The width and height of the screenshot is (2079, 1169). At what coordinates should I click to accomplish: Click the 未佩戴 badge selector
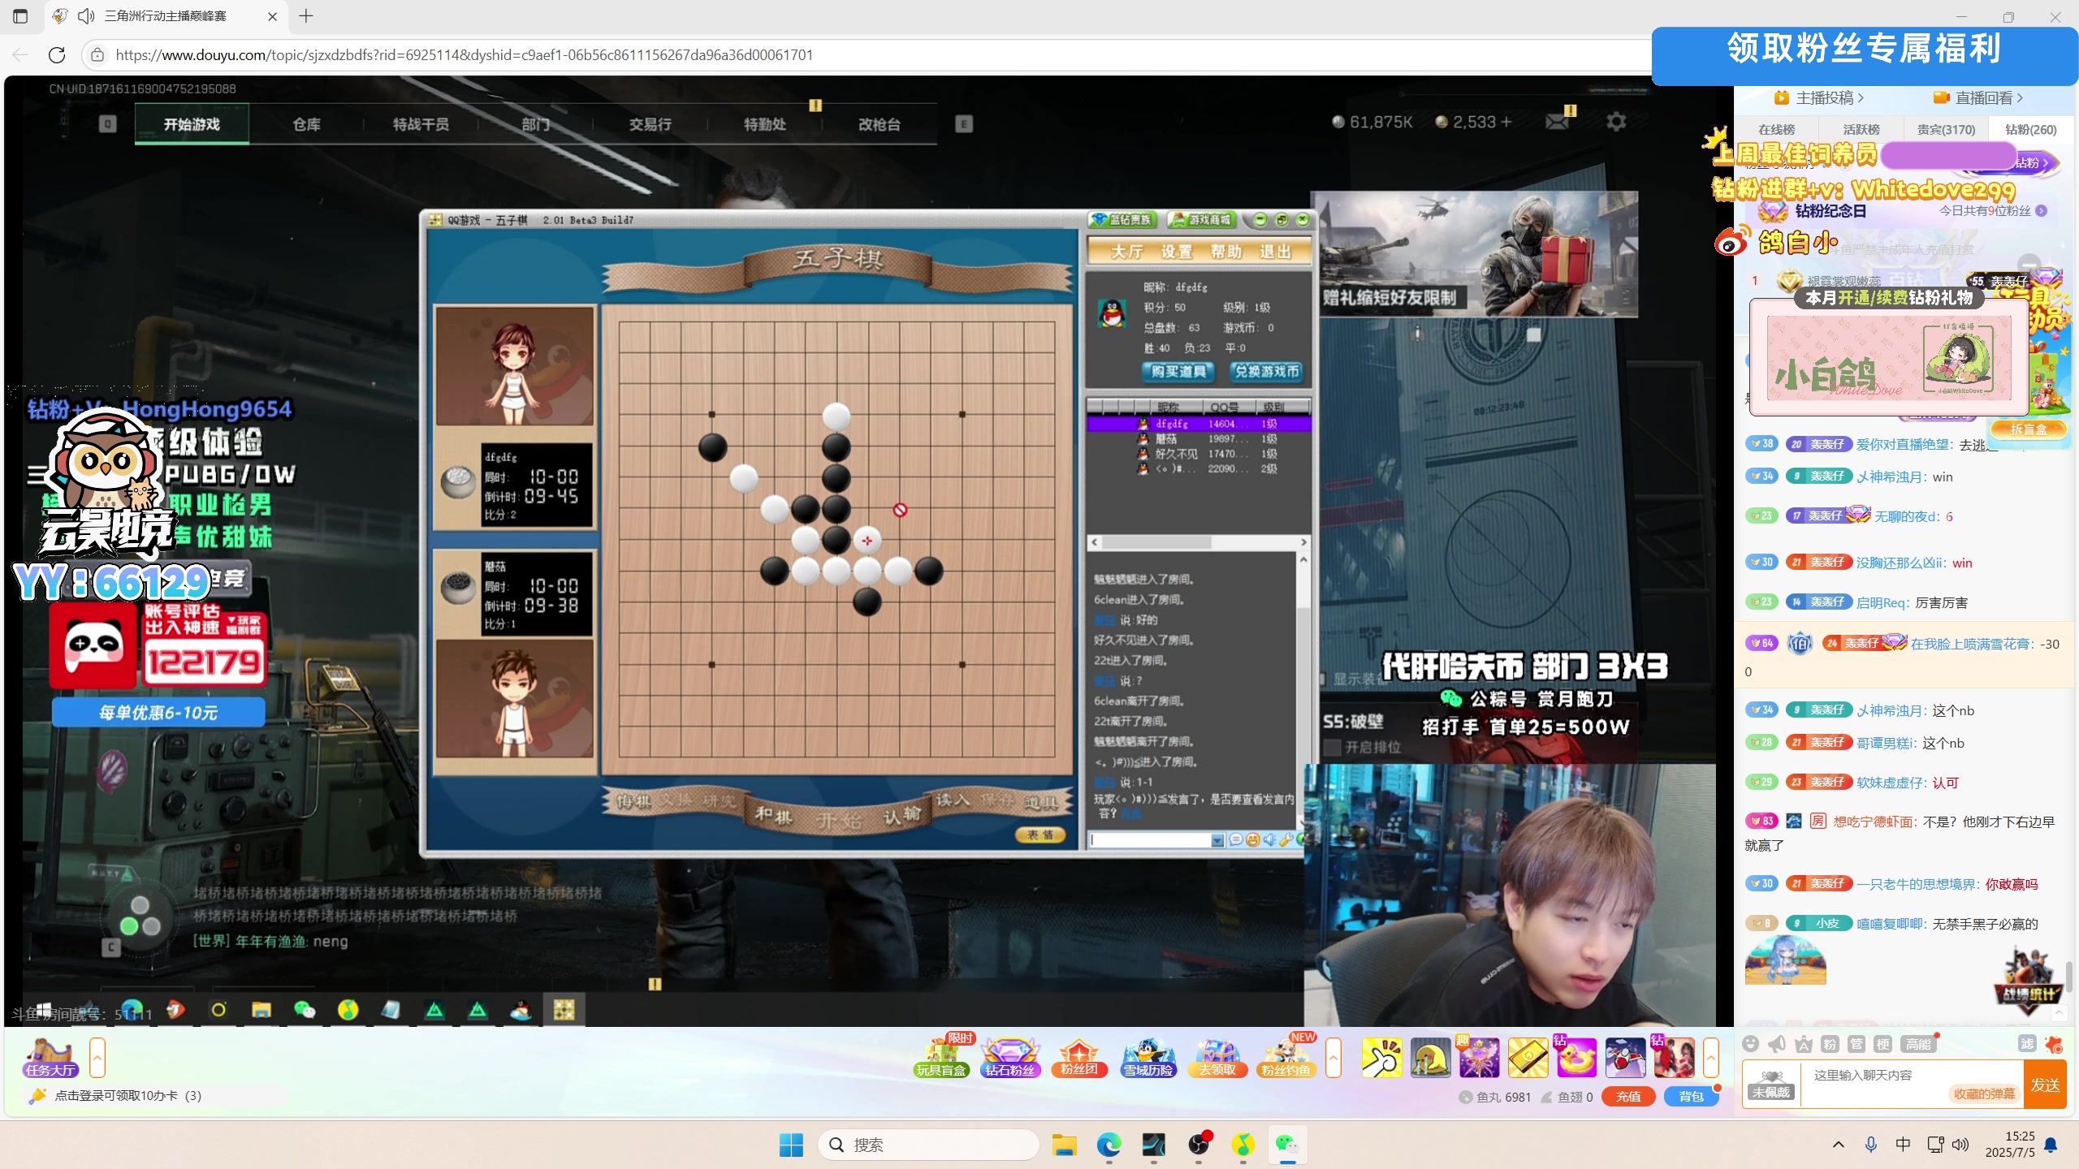[x=1770, y=1085]
